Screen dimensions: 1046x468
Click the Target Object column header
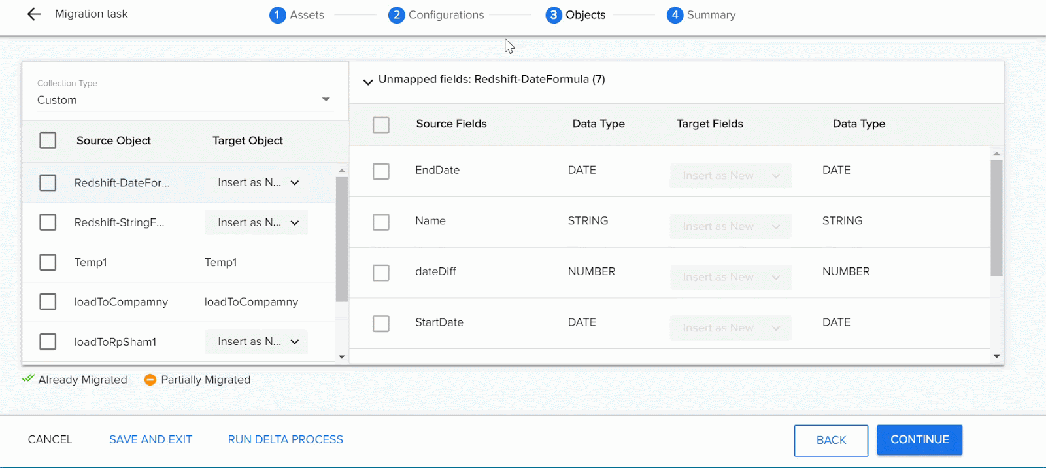[x=247, y=141]
